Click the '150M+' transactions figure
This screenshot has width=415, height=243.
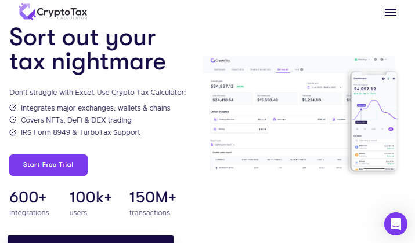tap(153, 197)
